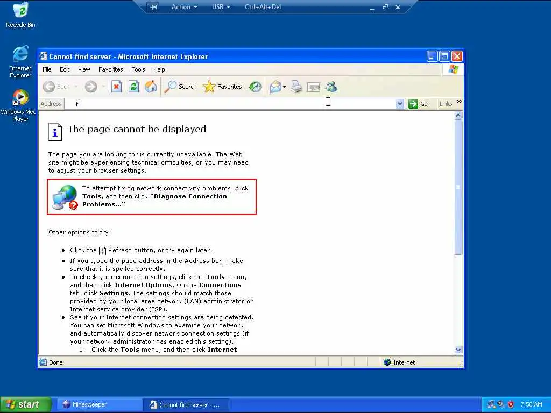
Task: Open the Forward button history dropdown arrow
Action: pyautogui.click(x=103, y=87)
